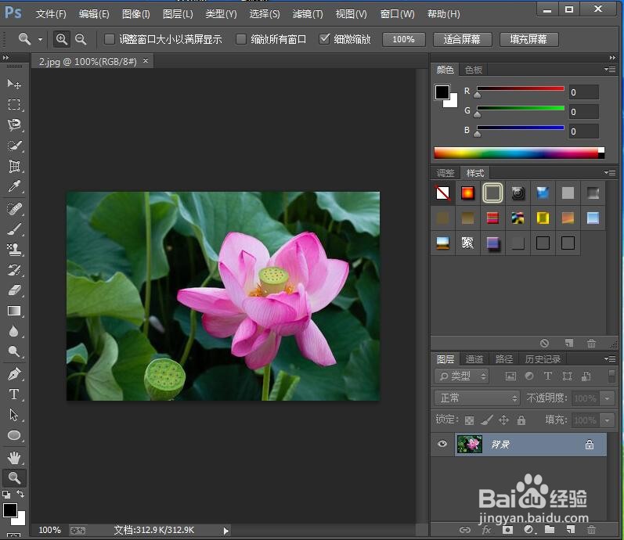Screen dimensions: 624x540
Task: Select the Hand tool
Action: click(14, 458)
